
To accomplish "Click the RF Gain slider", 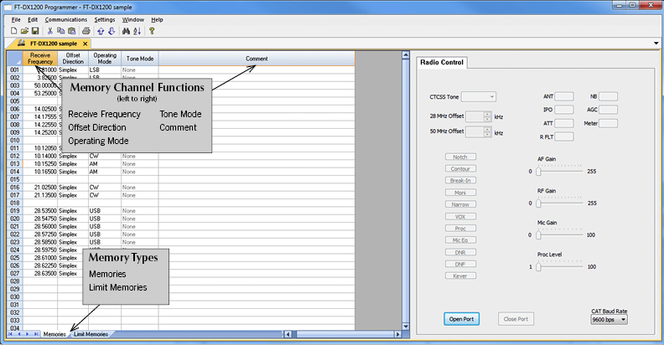I will [560, 203].
